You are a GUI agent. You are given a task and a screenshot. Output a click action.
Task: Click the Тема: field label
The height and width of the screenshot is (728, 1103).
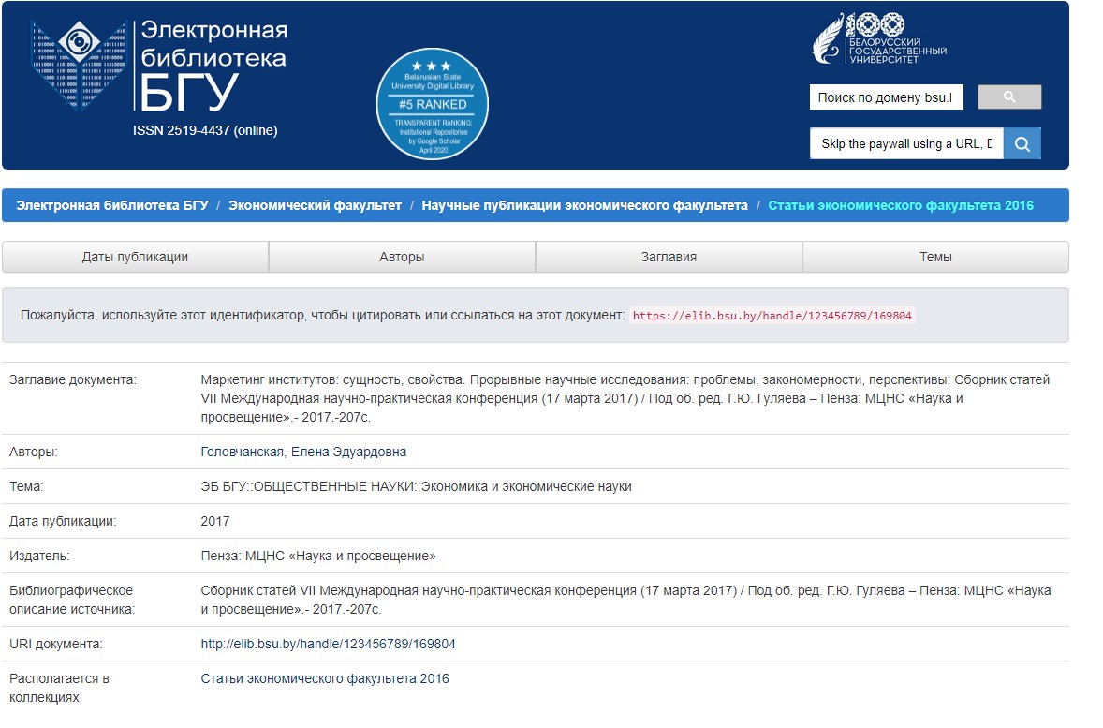tap(26, 486)
